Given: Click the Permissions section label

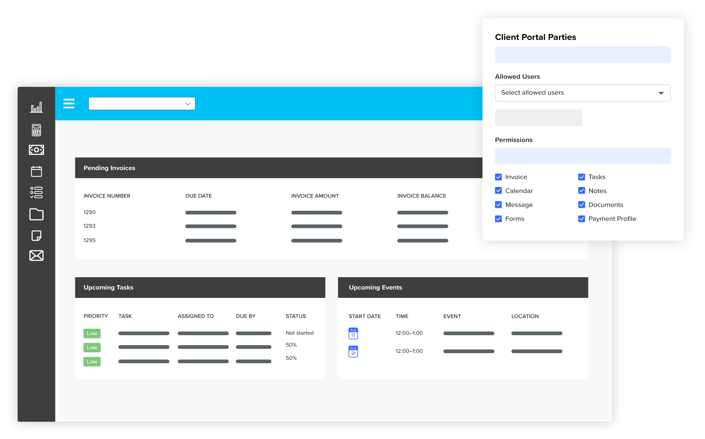Looking at the screenshot, I should pos(513,139).
